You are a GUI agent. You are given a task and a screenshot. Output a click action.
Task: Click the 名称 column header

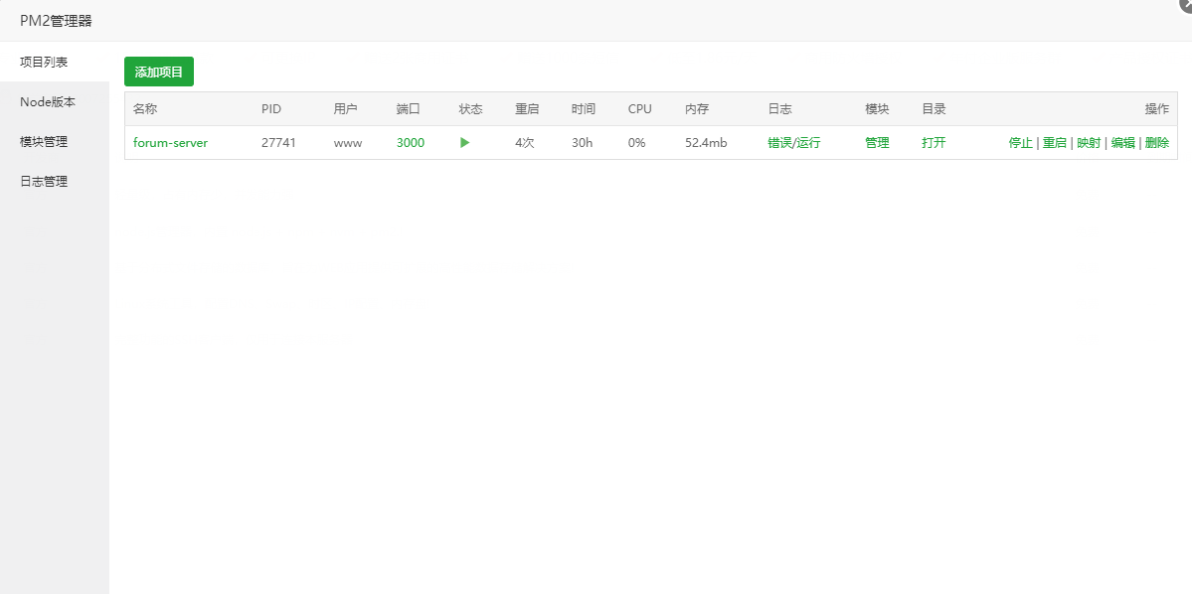tap(147, 109)
